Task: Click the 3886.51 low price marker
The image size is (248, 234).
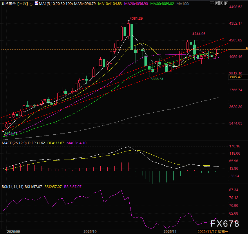Action: pyautogui.click(x=159, y=78)
